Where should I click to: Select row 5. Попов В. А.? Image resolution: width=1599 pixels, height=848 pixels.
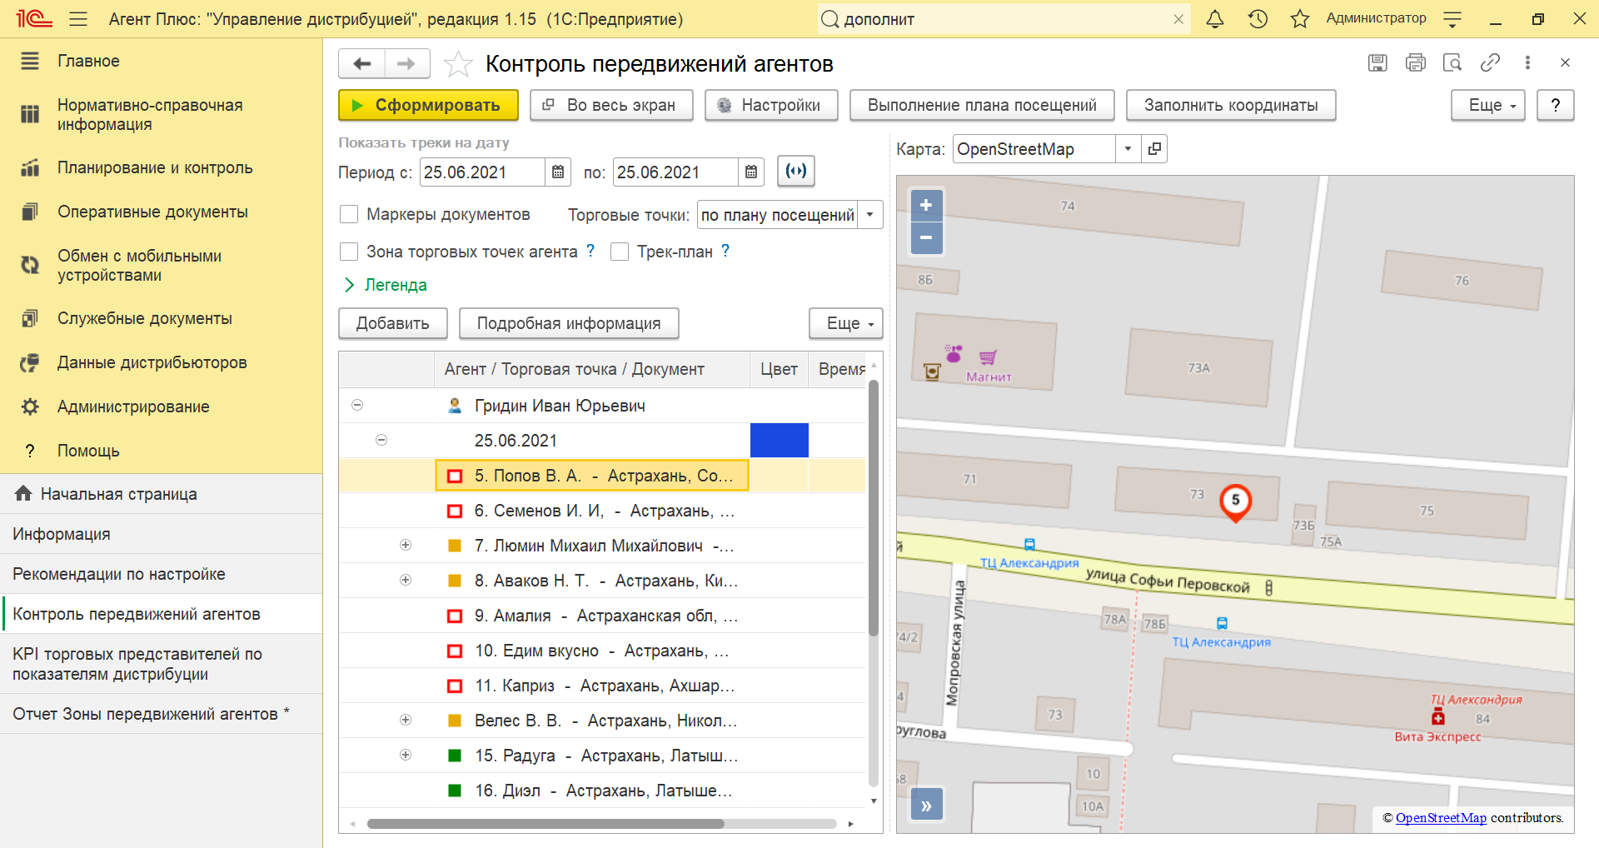(x=592, y=475)
